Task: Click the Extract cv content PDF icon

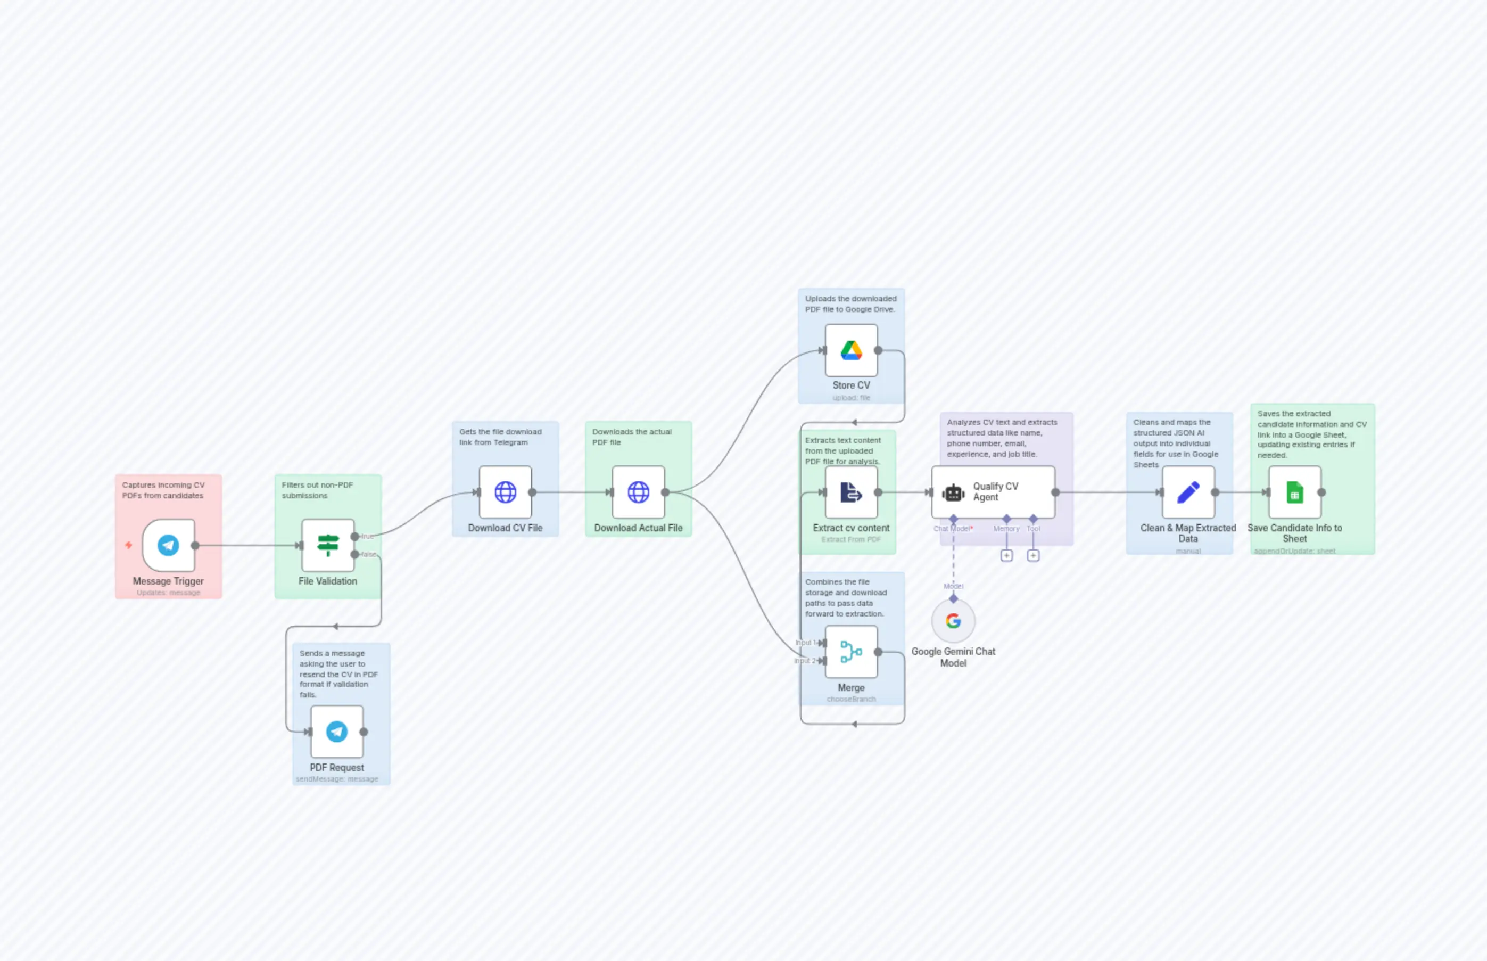Action: click(851, 492)
